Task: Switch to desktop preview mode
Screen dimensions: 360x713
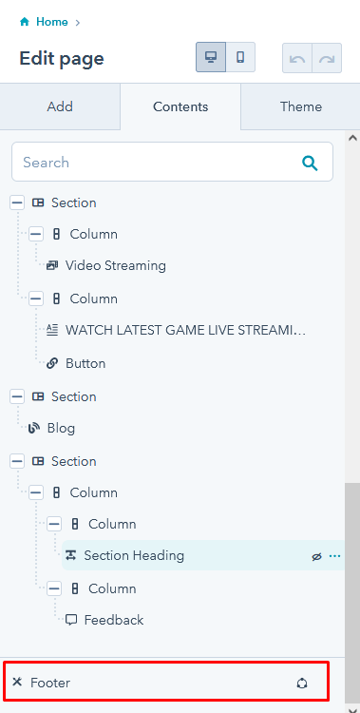Action: click(x=211, y=57)
